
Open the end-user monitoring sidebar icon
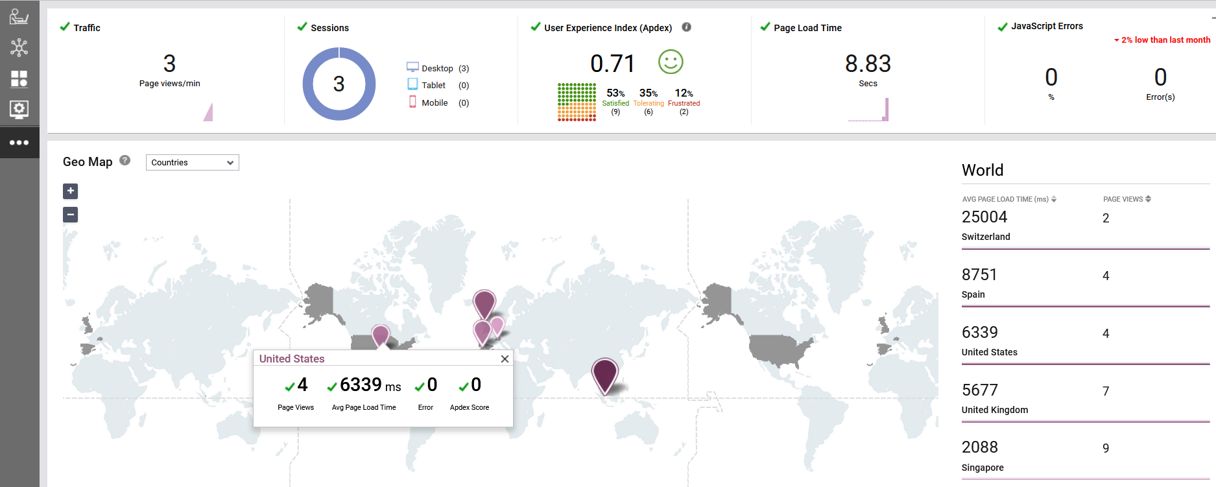click(x=19, y=16)
